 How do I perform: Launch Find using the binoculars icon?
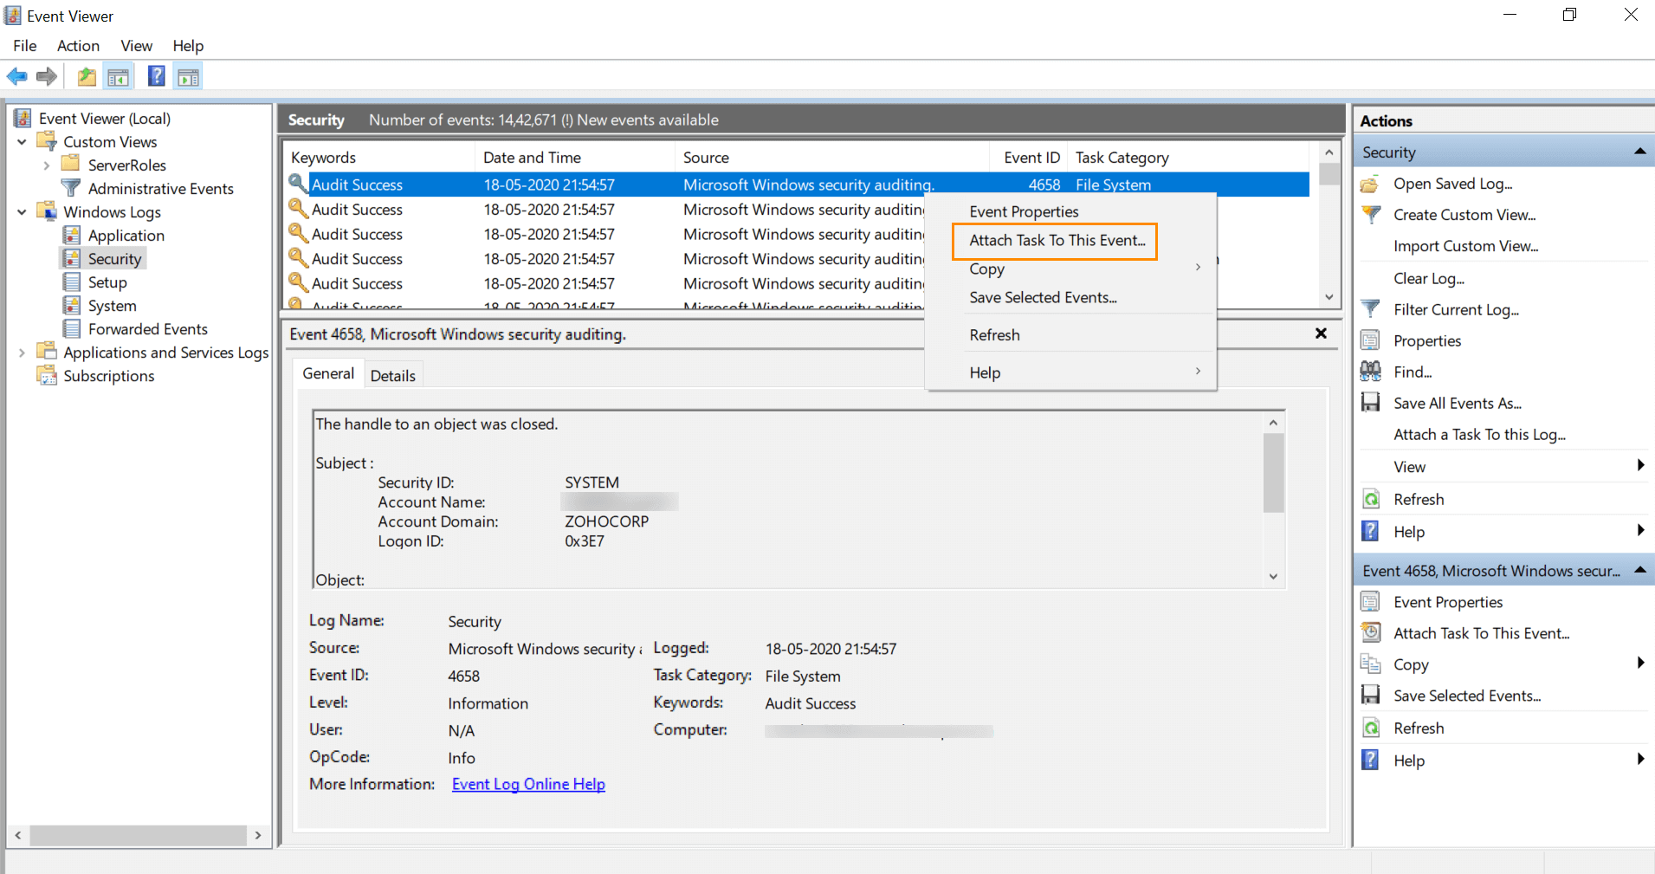(x=1371, y=372)
